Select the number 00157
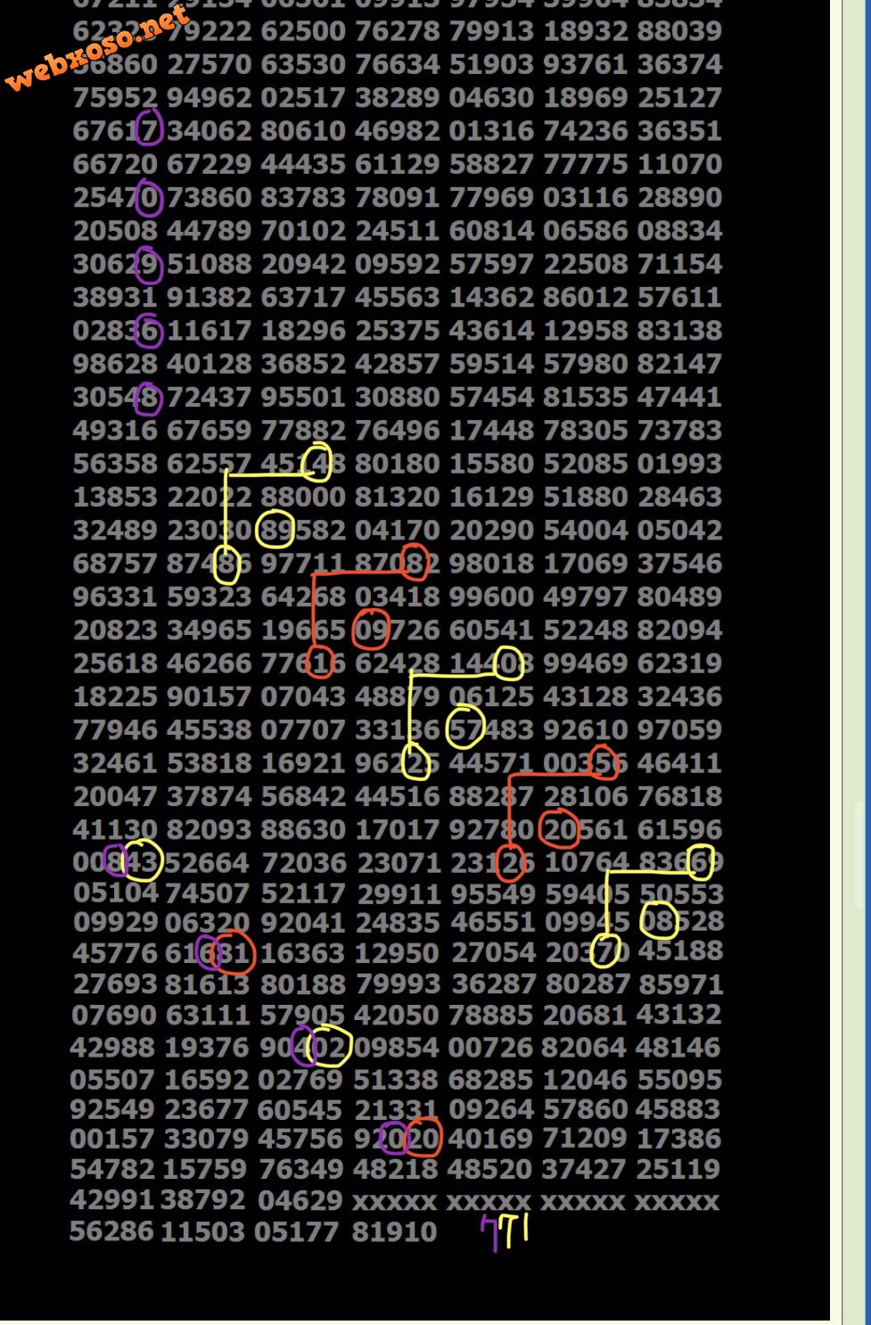 point(112,1140)
